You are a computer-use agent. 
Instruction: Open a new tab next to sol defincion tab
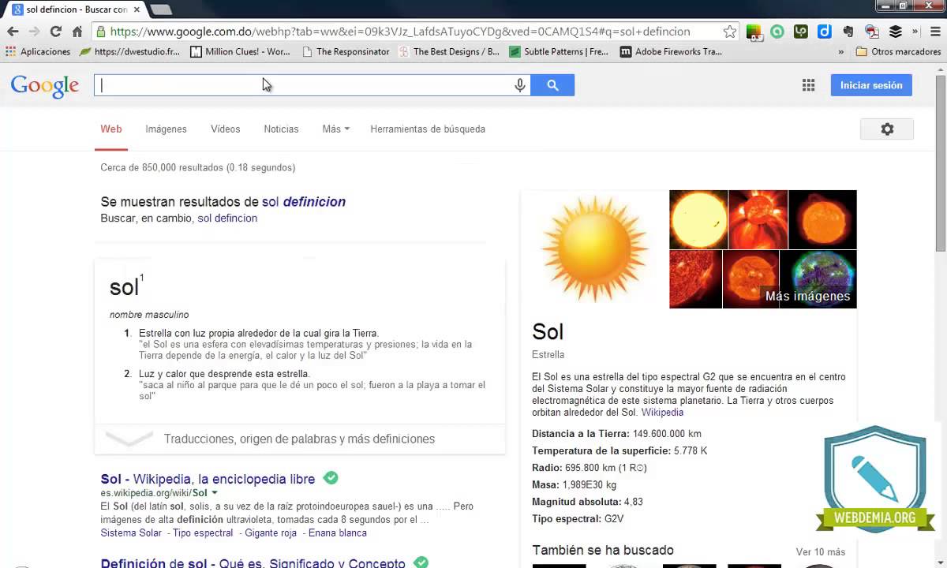[x=161, y=9]
